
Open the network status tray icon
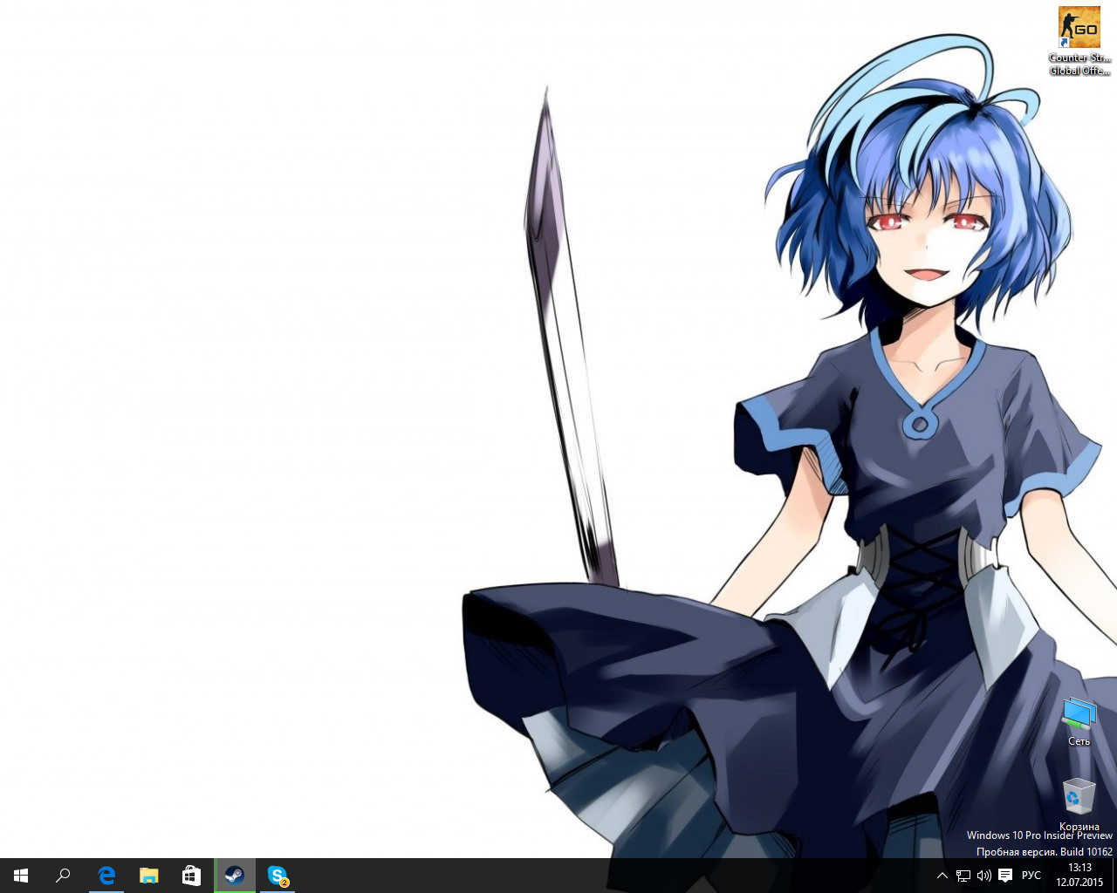(963, 876)
